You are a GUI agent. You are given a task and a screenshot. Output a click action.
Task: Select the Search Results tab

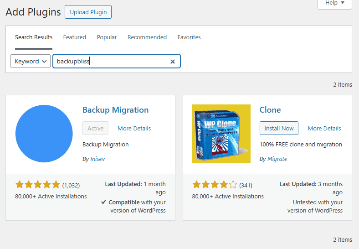[x=34, y=37]
